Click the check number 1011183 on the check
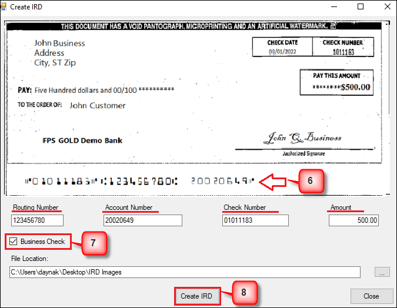 point(343,52)
